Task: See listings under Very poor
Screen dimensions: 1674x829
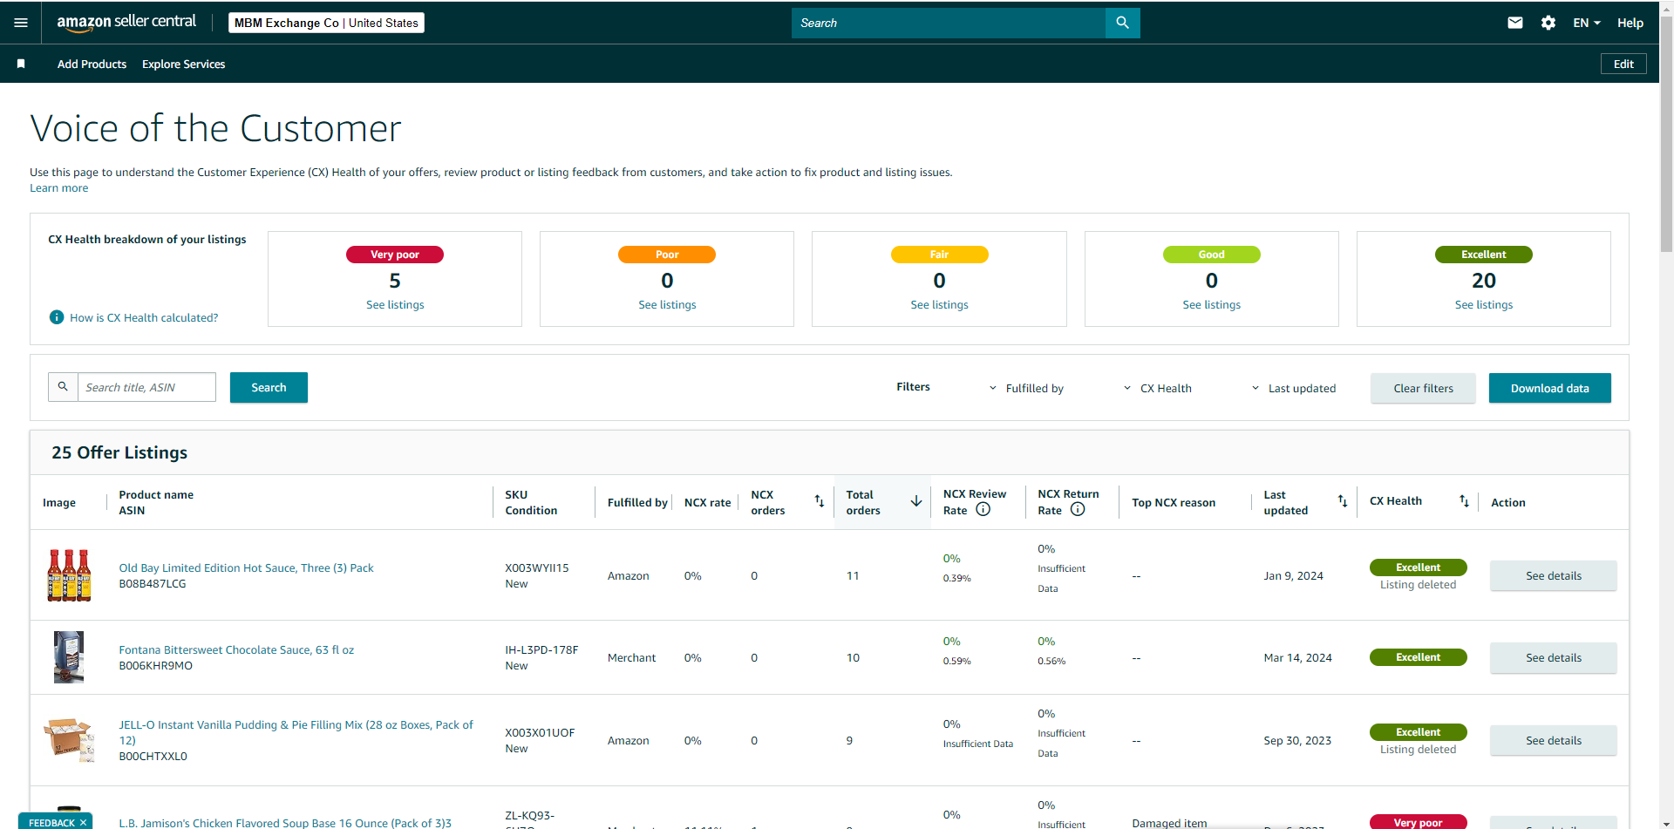Action: coord(395,304)
